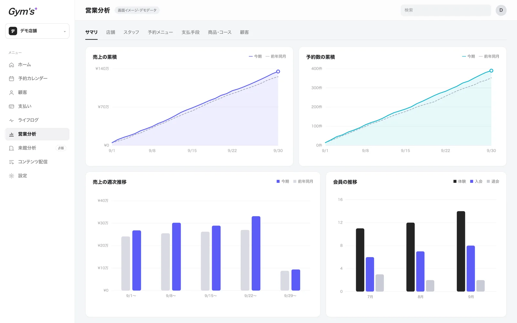Image resolution: width=517 pixels, height=323 pixels.
Task: Toggle 今期 legend in 予約数の累積 chart
Action: [x=469, y=56]
